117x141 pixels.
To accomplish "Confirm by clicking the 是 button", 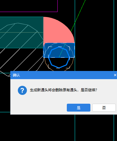I will [x=79, y=108].
